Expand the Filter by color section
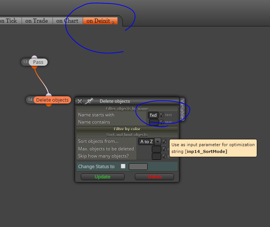Viewport: 270px width, 227px height. click(x=127, y=129)
